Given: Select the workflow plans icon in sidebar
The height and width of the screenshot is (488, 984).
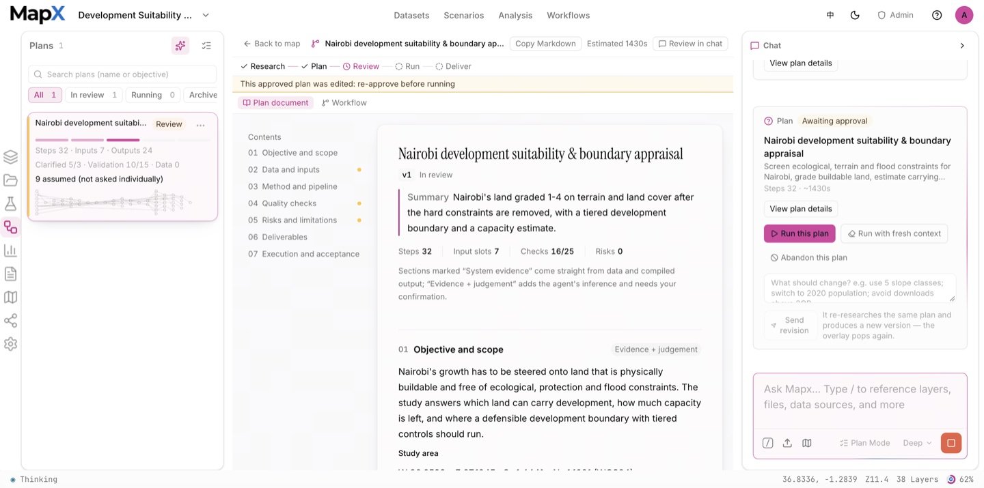Looking at the screenshot, I should pyautogui.click(x=10, y=227).
